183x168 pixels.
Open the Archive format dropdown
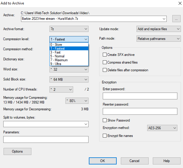(69, 29)
